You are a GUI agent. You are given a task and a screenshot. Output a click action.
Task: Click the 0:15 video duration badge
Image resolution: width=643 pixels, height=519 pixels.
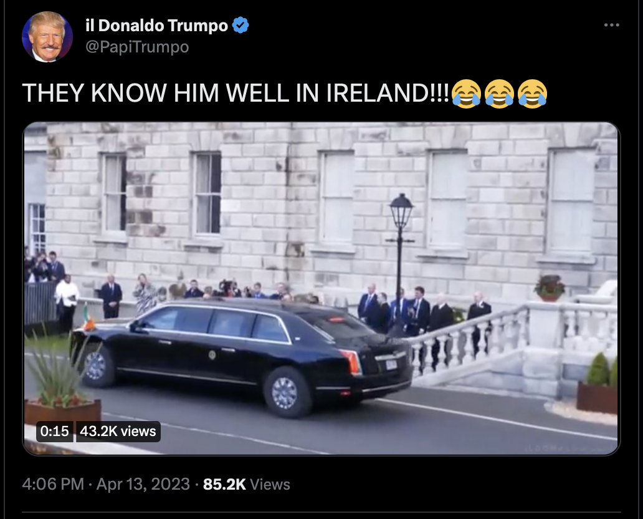pos(55,431)
